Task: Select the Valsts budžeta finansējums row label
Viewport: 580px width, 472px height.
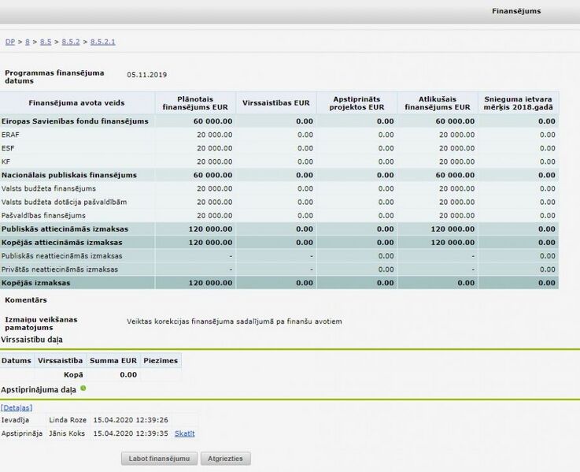Action: [49, 188]
